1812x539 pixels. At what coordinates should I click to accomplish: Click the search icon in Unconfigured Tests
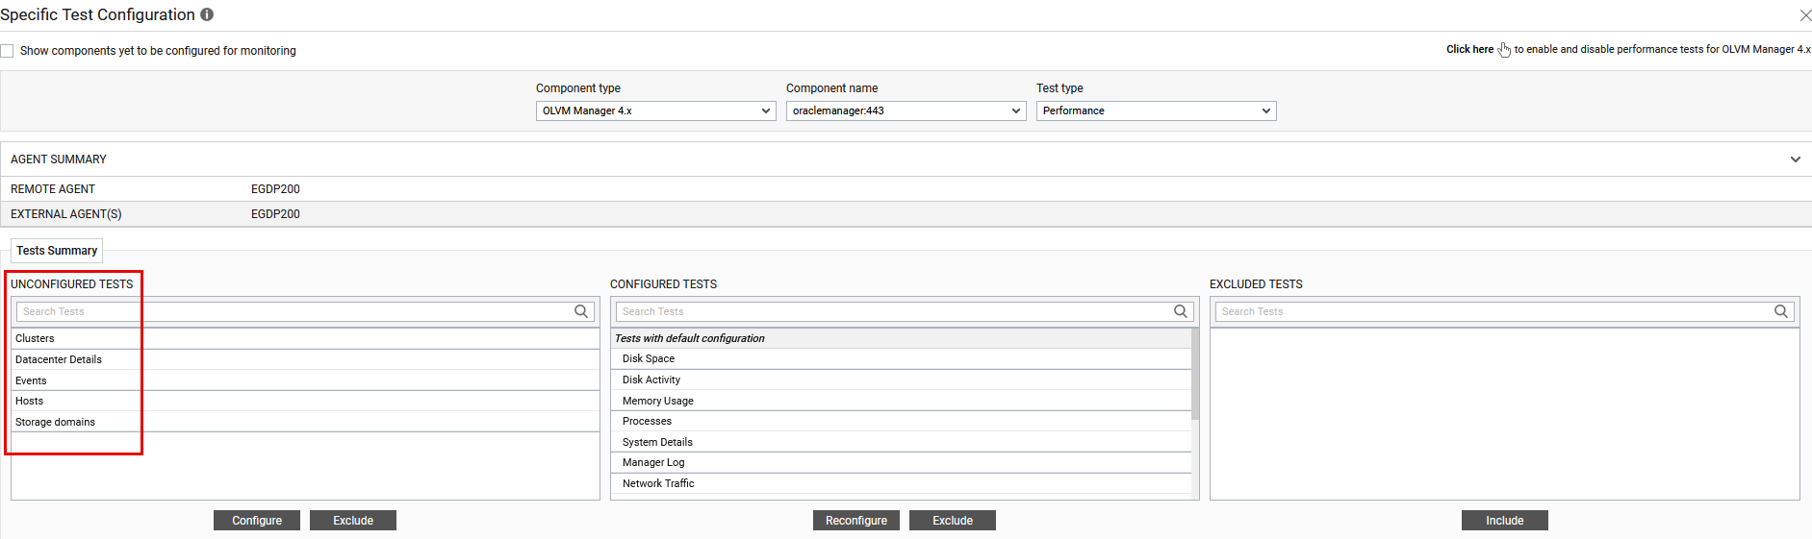581,311
